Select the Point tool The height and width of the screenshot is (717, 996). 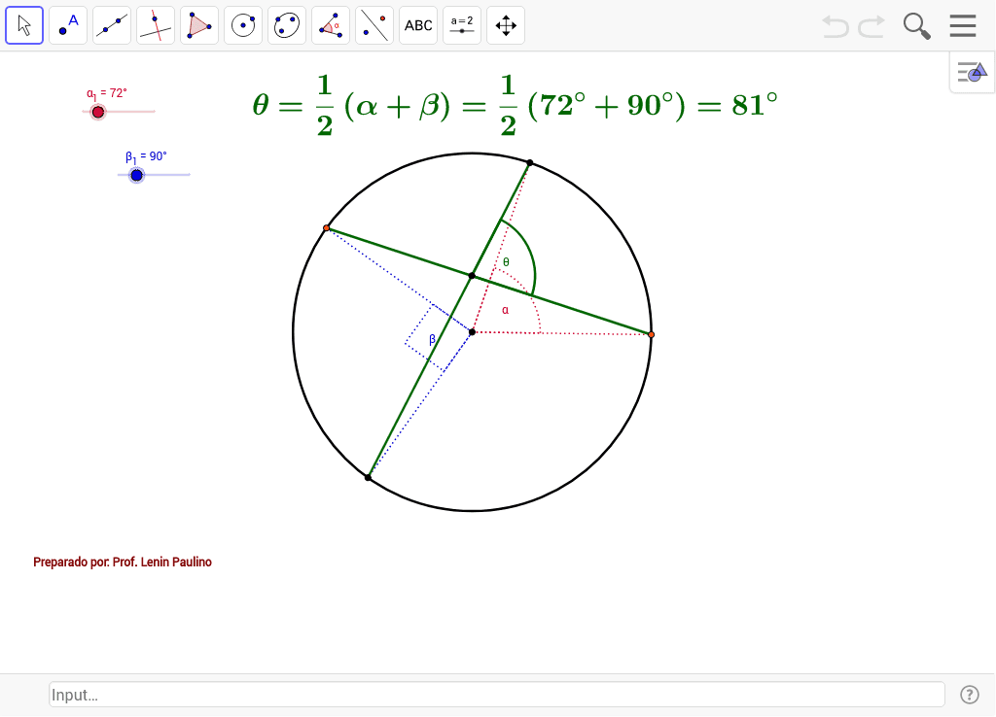(68, 25)
